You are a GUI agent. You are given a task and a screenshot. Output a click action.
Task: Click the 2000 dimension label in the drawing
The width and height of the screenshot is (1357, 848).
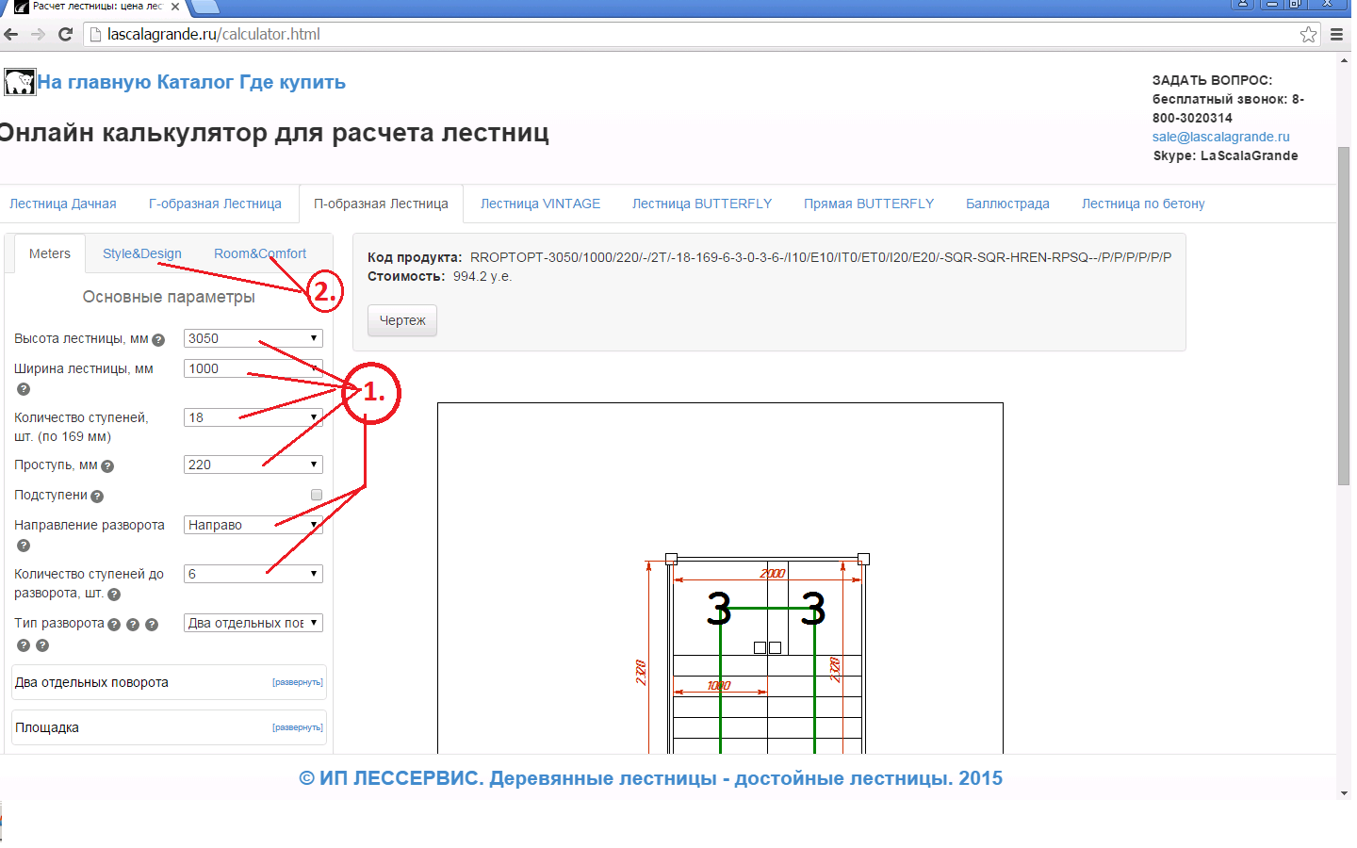773,573
